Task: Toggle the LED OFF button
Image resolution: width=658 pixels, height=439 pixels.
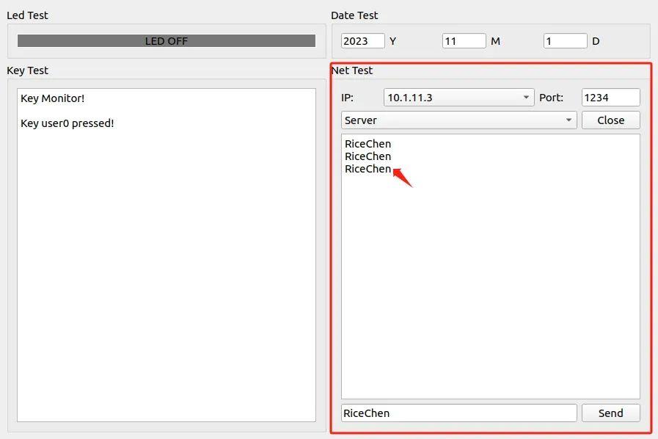Action: tap(167, 41)
